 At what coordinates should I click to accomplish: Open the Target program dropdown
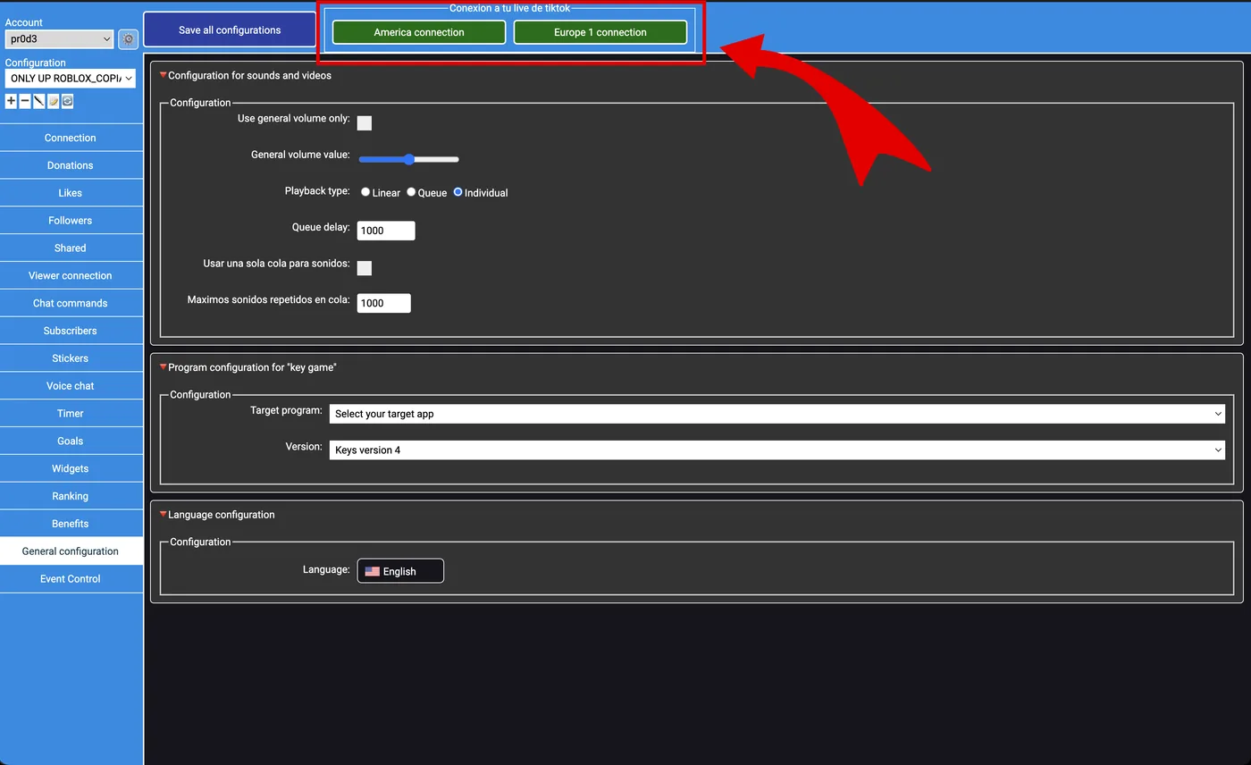[x=777, y=414]
